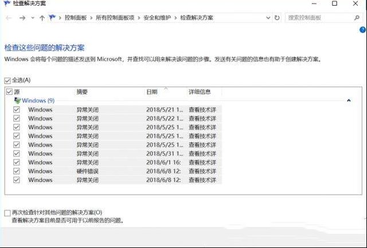
Task: Click the Windows (9) group header
Action: [38, 100]
